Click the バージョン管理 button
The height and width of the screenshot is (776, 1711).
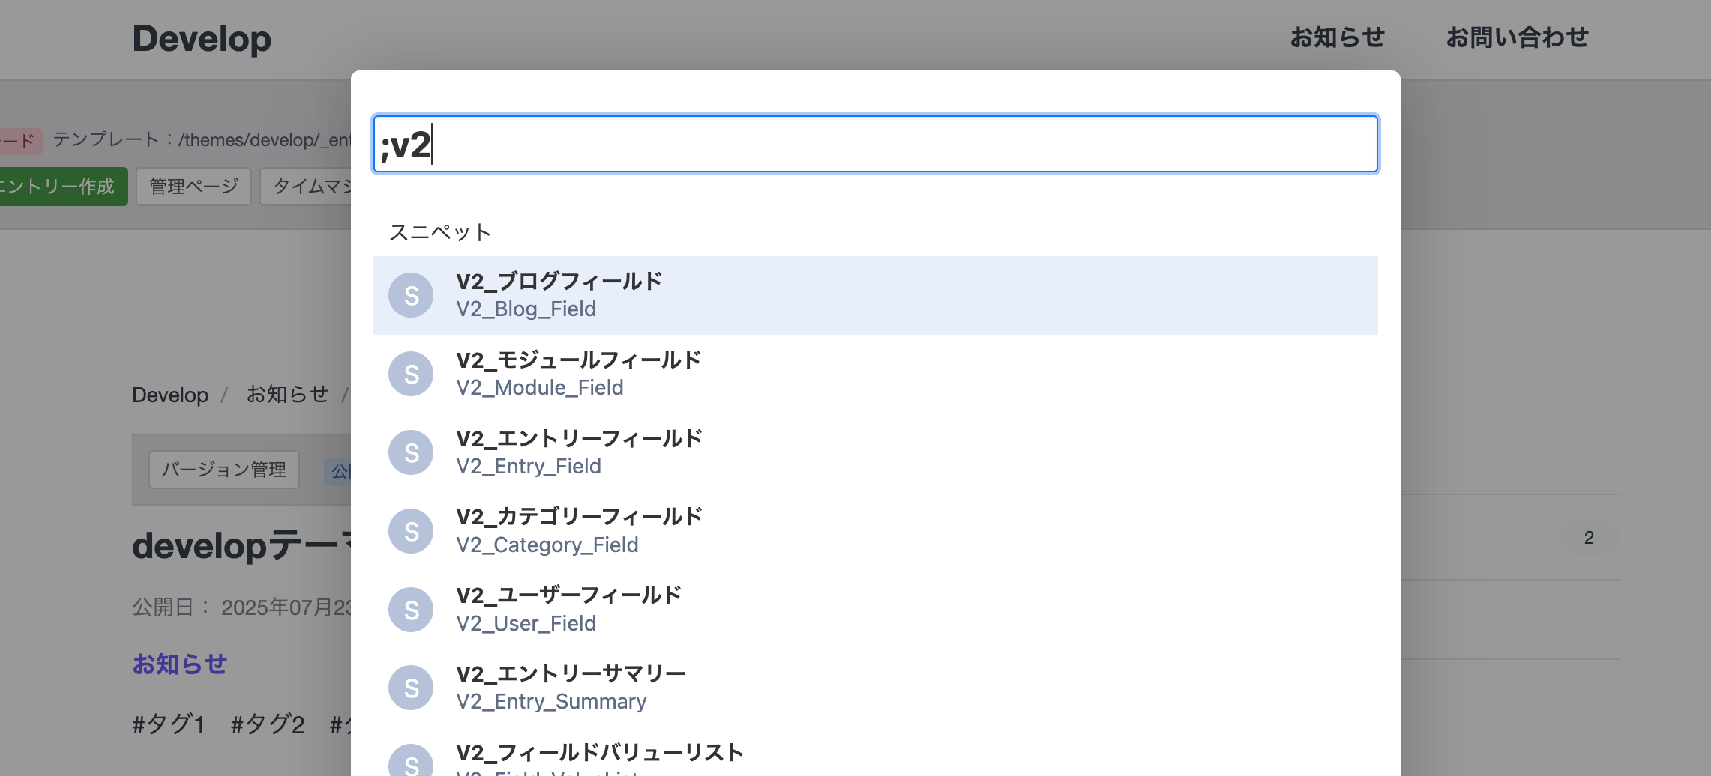click(x=223, y=470)
